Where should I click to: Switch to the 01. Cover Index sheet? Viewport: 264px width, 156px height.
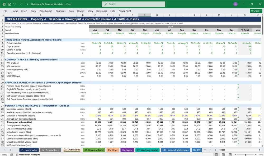click(x=29, y=150)
